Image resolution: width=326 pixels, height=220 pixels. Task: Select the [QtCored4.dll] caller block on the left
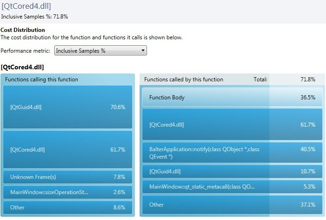68,149
